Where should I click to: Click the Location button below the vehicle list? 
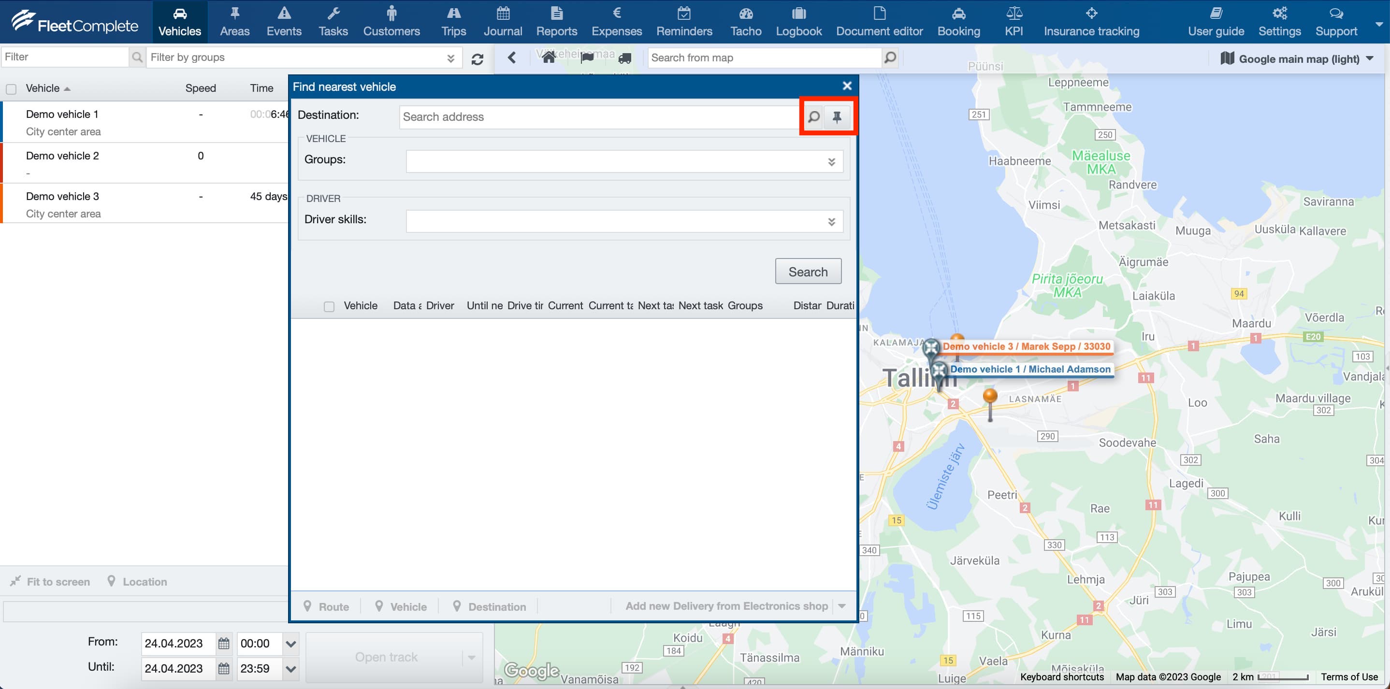point(137,582)
